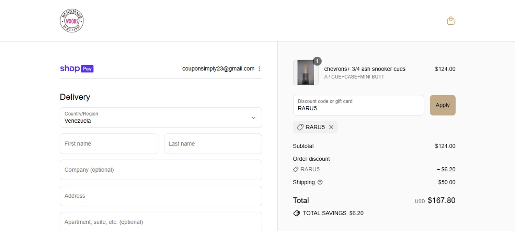515x231 pixels.
Task: Click the Handmade Woods store logo
Action: [x=72, y=21]
